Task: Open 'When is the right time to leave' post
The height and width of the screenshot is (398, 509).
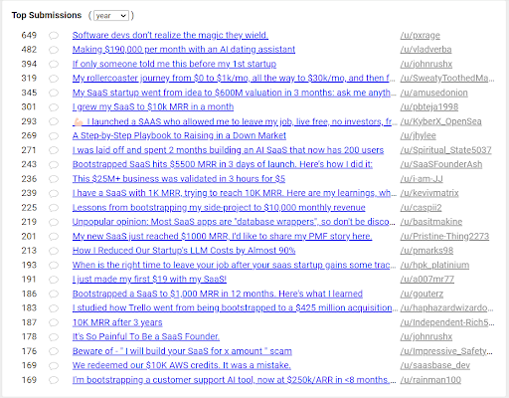Action: click(234, 265)
